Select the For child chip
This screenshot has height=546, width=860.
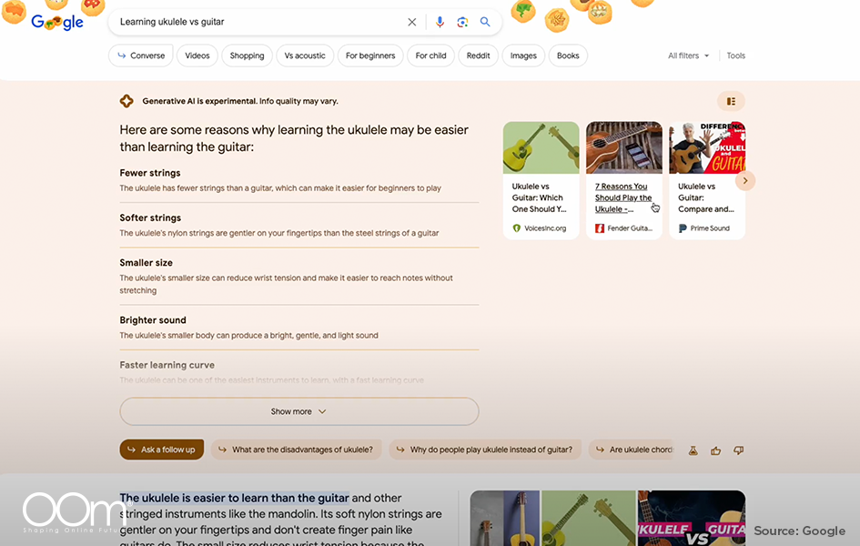point(430,56)
